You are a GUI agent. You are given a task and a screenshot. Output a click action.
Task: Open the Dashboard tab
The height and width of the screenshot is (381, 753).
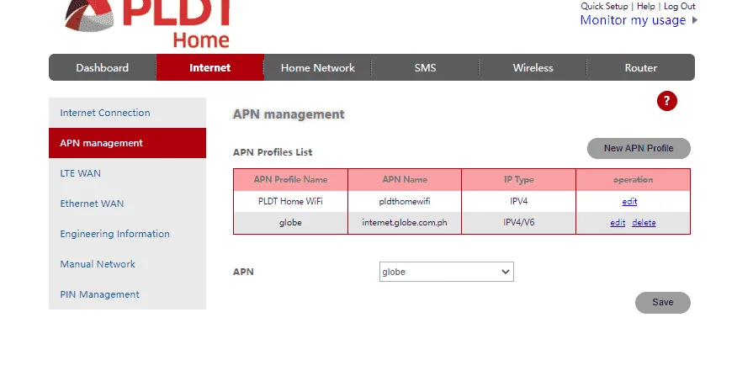(103, 67)
